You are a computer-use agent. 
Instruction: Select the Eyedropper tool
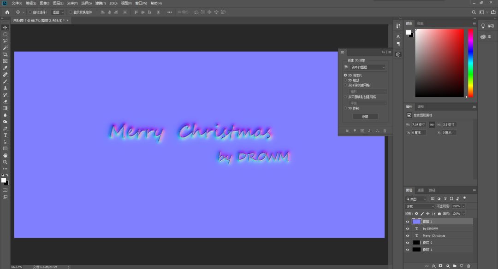tap(5, 68)
